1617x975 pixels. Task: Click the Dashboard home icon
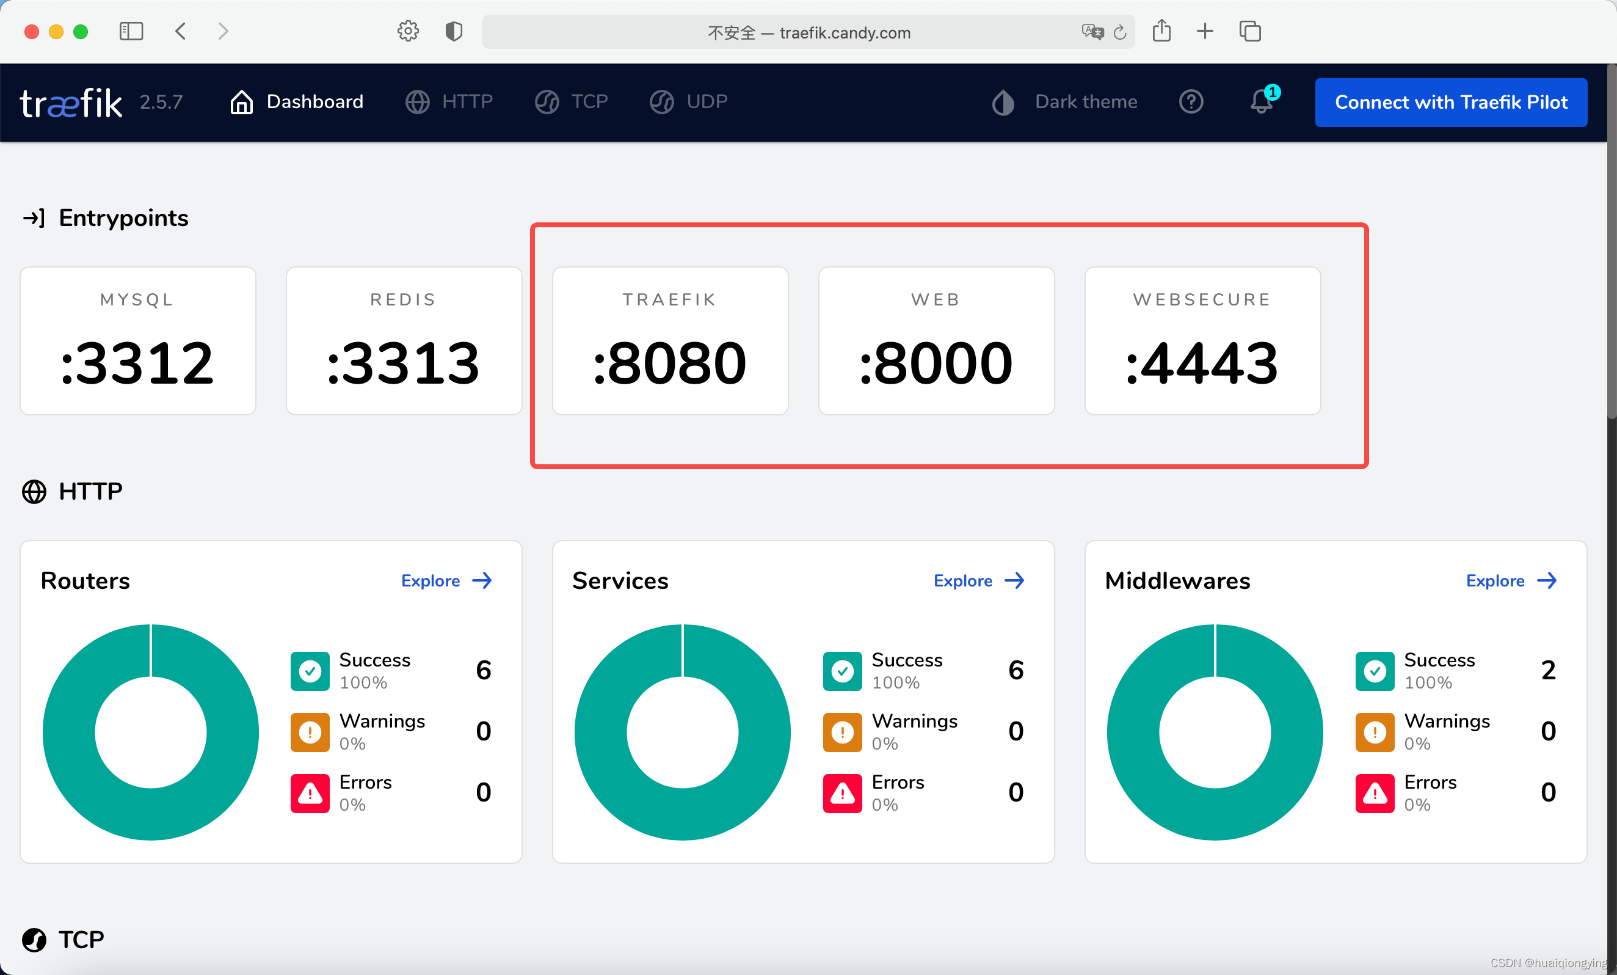(241, 102)
